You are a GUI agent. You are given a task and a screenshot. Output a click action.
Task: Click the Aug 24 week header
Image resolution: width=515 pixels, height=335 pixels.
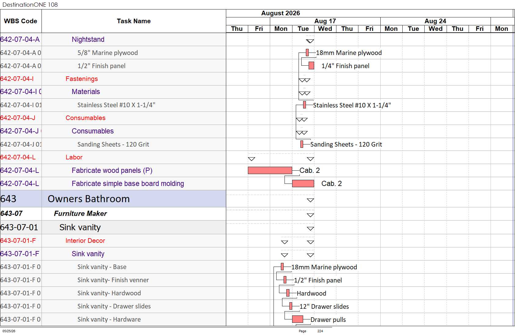pos(435,21)
